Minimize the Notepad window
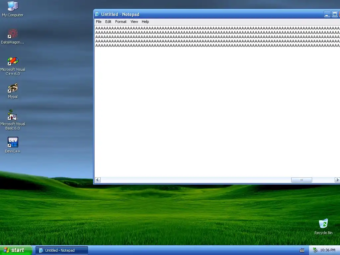The width and height of the screenshot is (340, 255). click(x=327, y=14)
